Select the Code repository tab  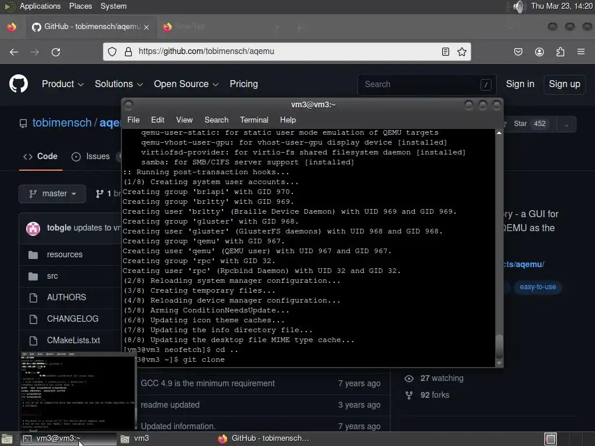[x=41, y=156]
